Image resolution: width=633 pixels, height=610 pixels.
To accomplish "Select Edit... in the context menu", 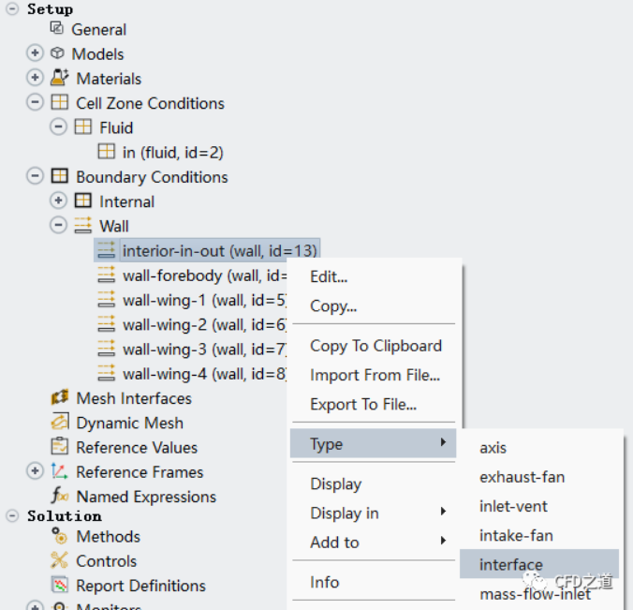I will (329, 276).
